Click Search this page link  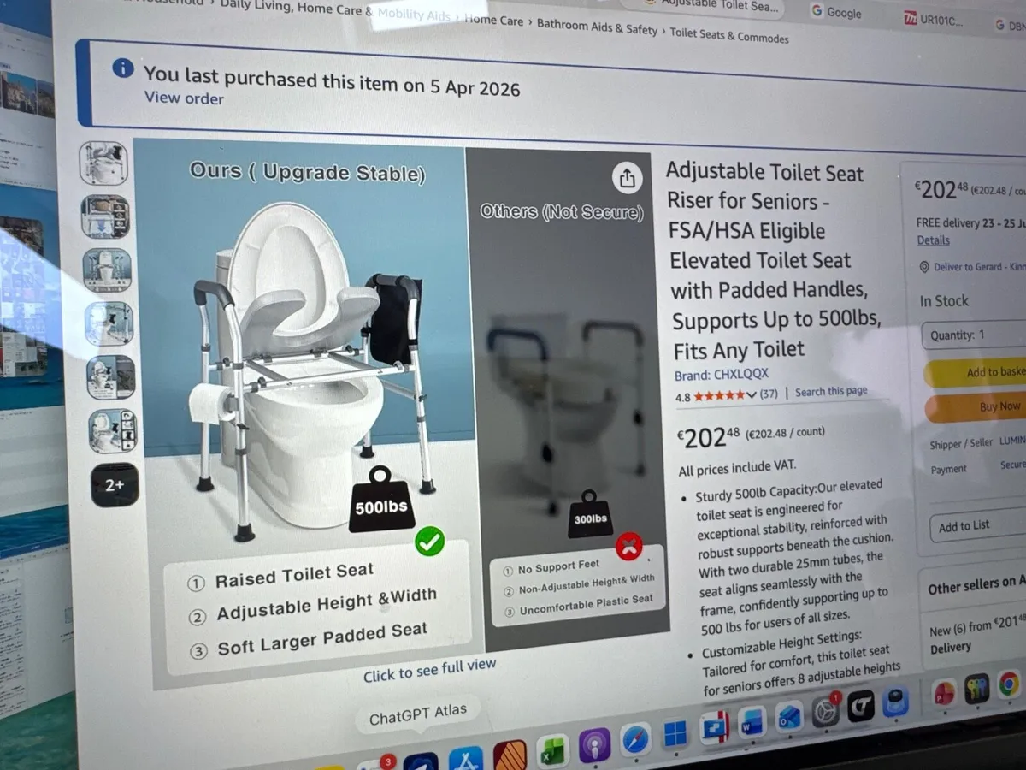click(831, 391)
